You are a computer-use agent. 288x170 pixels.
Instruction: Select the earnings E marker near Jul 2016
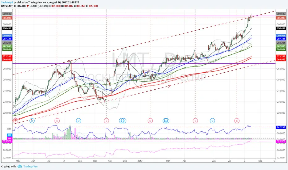click(57, 121)
